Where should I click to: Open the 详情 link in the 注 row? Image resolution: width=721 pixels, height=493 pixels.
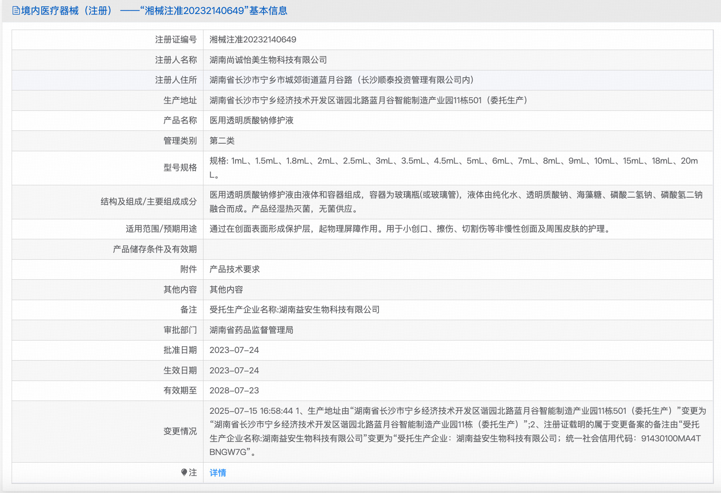218,473
